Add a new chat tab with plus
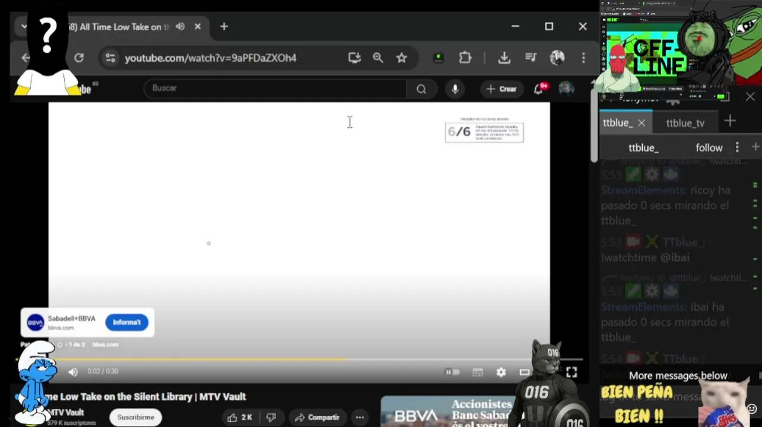The image size is (762, 427). click(x=730, y=122)
